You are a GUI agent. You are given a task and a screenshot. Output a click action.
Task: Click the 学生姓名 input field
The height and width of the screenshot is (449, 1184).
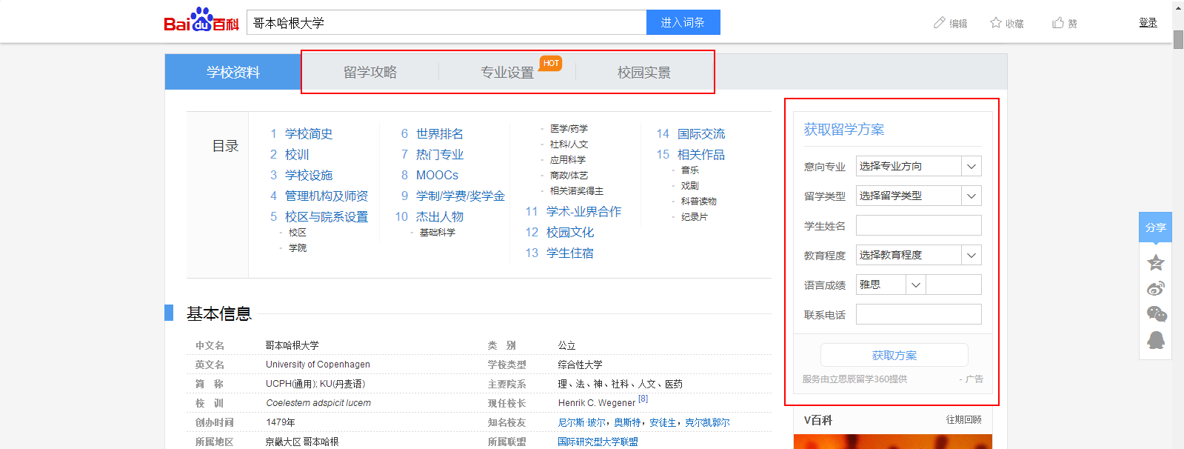point(919,225)
